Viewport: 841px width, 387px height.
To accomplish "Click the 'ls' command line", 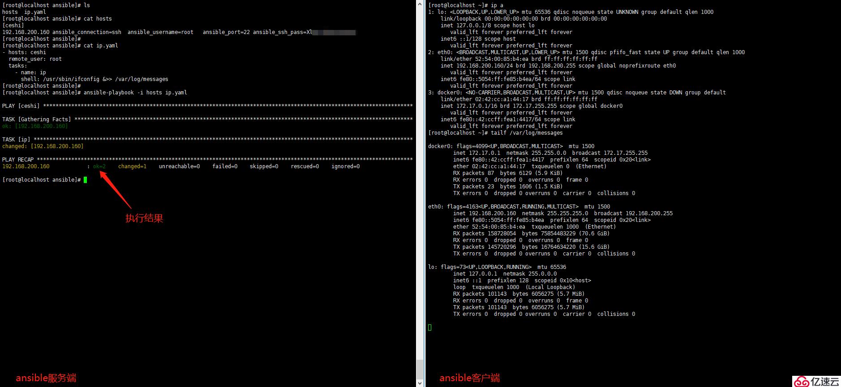I will click(46, 5).
